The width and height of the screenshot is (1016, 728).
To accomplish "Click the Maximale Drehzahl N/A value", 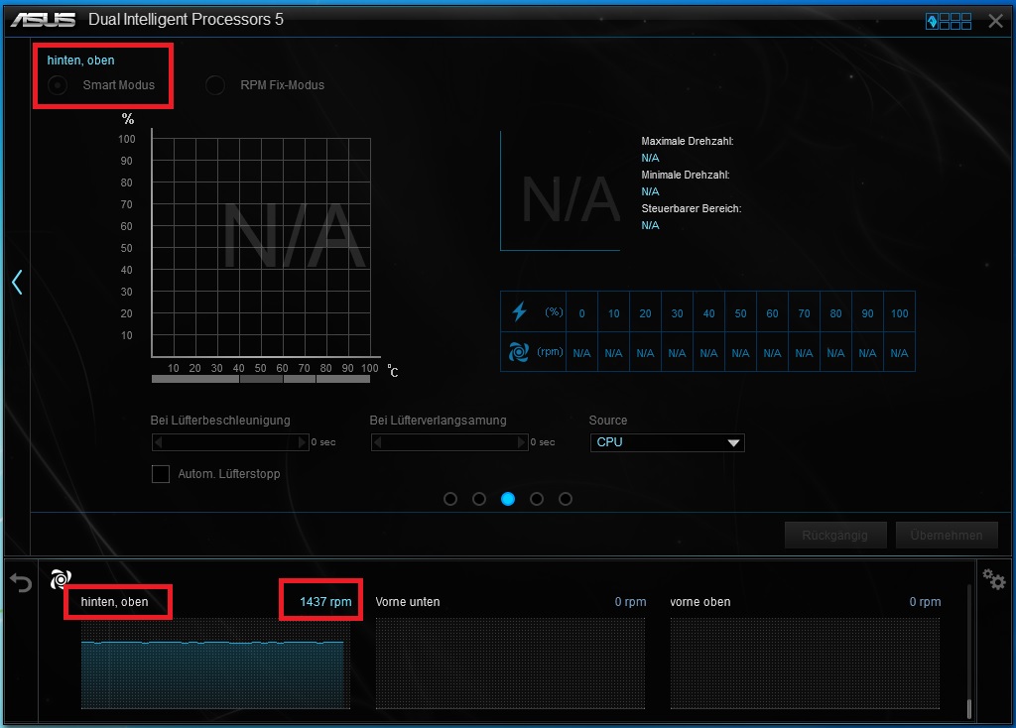I will click(650, 158).
